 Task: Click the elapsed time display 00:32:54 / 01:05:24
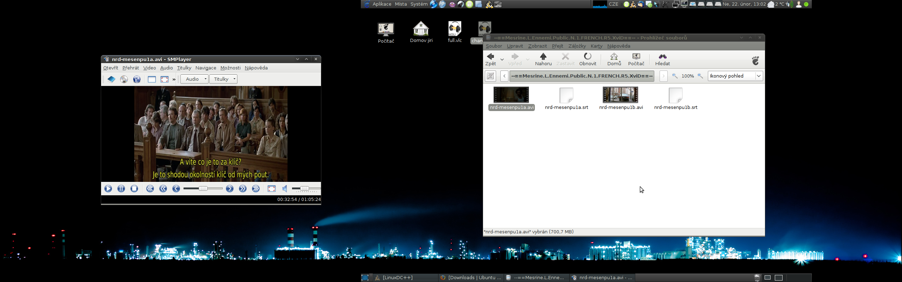pyautogui.click(x=299, y=200)
